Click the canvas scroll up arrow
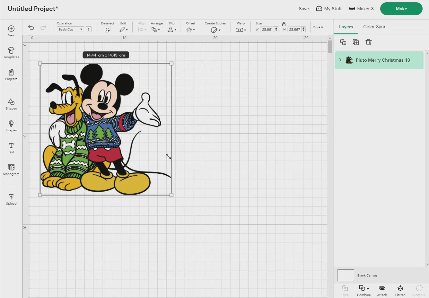Image resolution: width=429 pixels, height=298 pixels. (330, 38)
